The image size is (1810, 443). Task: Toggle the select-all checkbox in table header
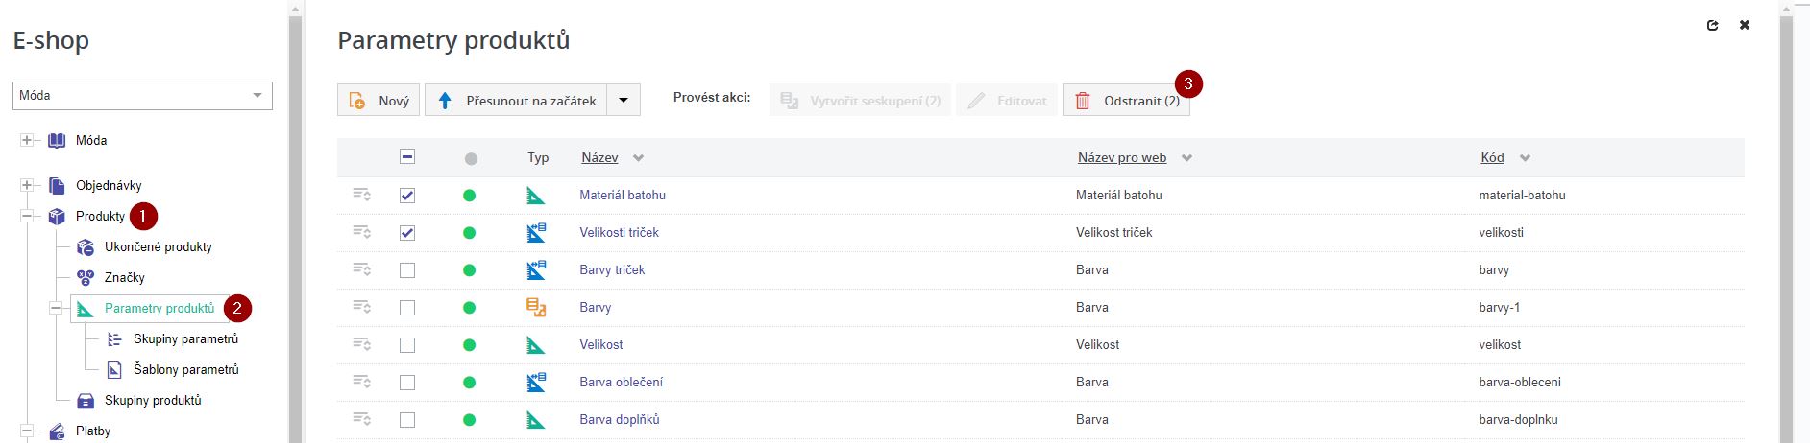tap(407, 158)
